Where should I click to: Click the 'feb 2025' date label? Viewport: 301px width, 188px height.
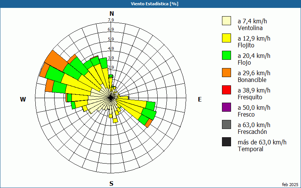coord(290,185)
